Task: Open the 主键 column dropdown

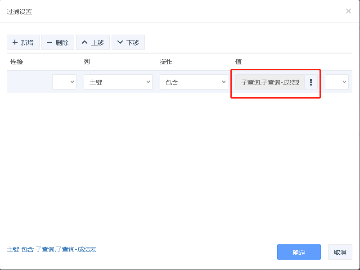Action: [118, 82]
